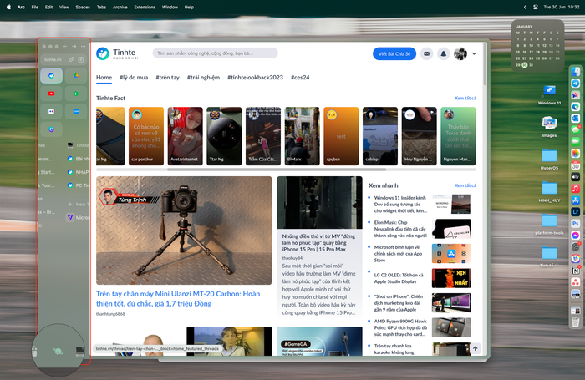
Task: Switch to the 'NHẬP' sidebar tab
Action: [79, 172]
